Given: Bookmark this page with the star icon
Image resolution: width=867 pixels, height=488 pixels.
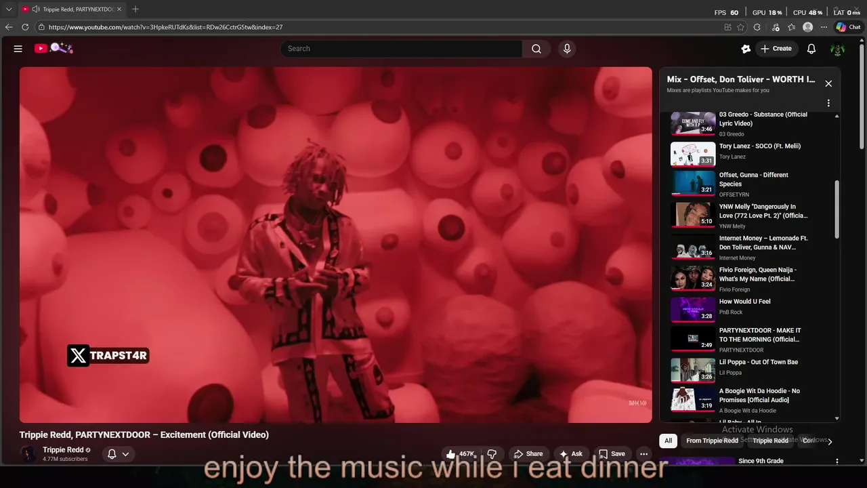Looking at the screenshot, I should [x=740, y=27].
